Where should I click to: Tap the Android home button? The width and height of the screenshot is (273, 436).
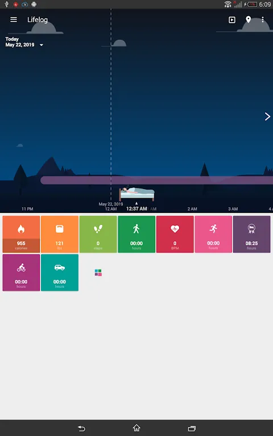click(136, 428)
